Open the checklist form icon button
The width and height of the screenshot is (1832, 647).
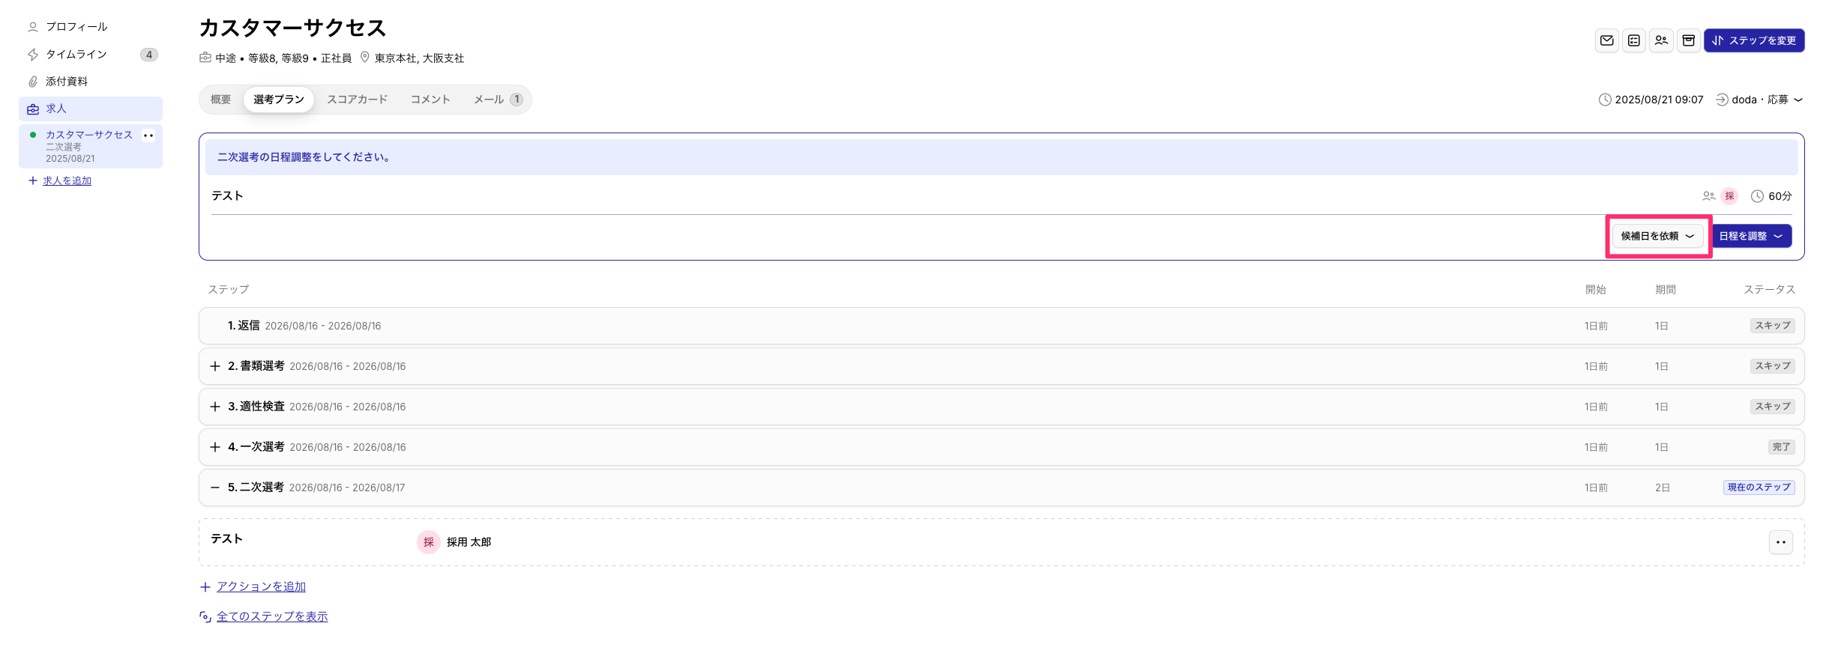click(1634, 40)
